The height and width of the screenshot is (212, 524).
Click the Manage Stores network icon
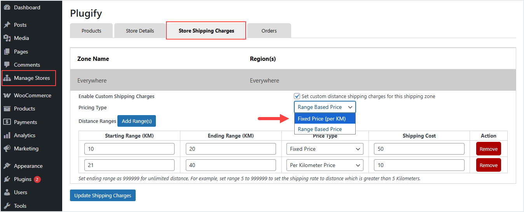pos(7,78)
